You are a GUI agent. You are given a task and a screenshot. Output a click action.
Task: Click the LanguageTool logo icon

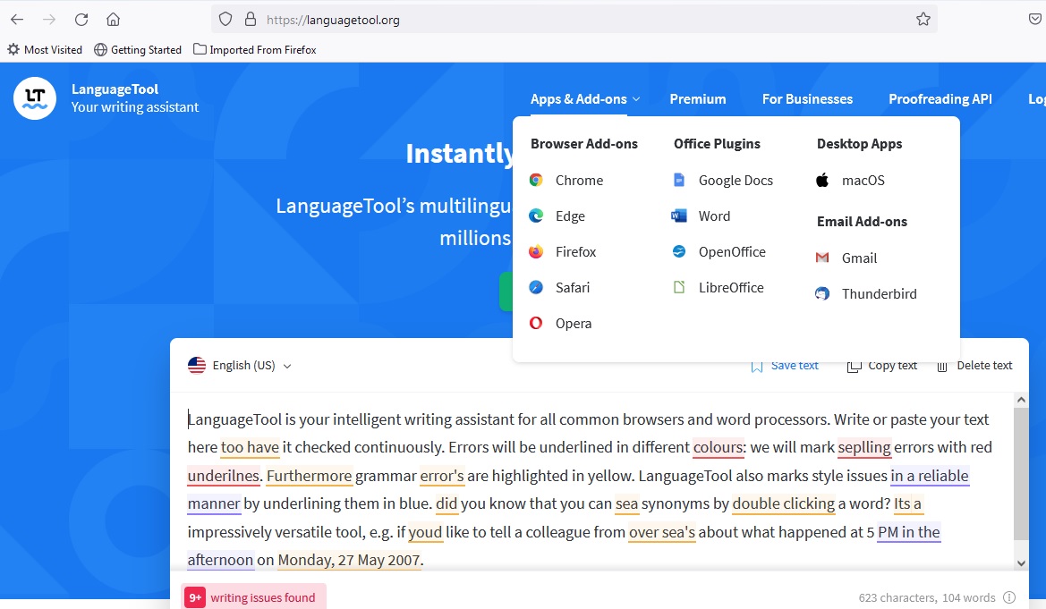coord(35,98)
